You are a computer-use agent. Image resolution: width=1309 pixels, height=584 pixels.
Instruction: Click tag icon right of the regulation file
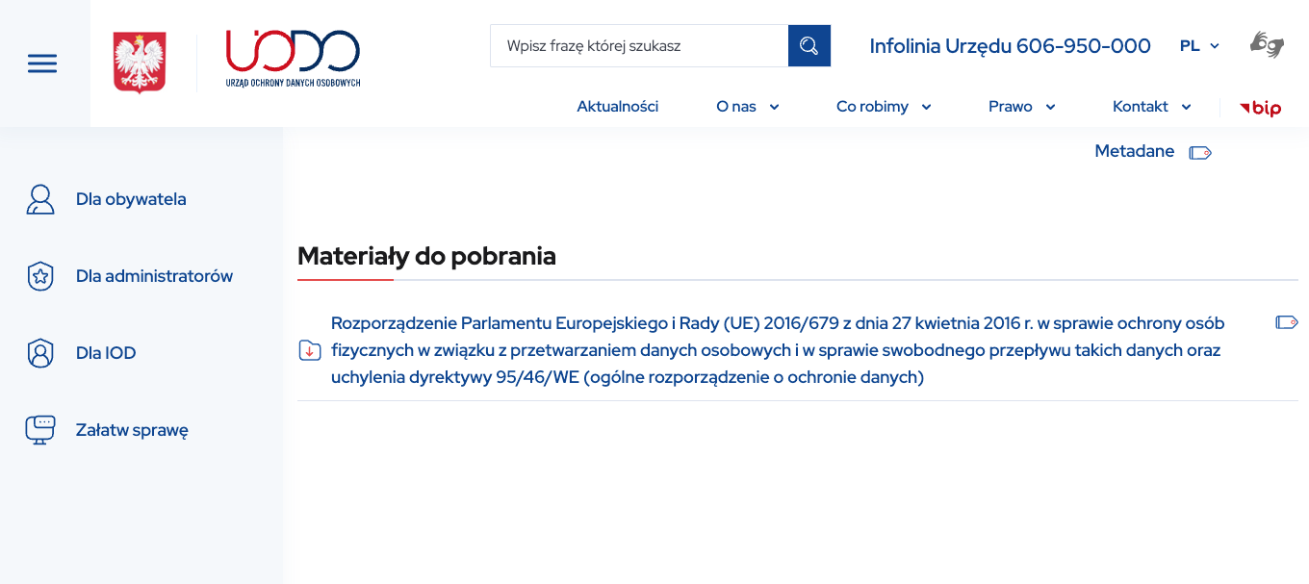pos(1286,322)
